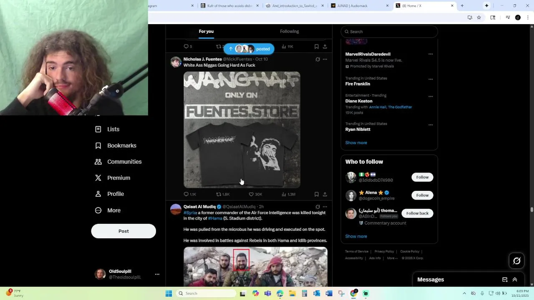Viewport: 534px width, 300px height.
Task: Compose a new message in Messages
Action: click(x=505, y=280)
